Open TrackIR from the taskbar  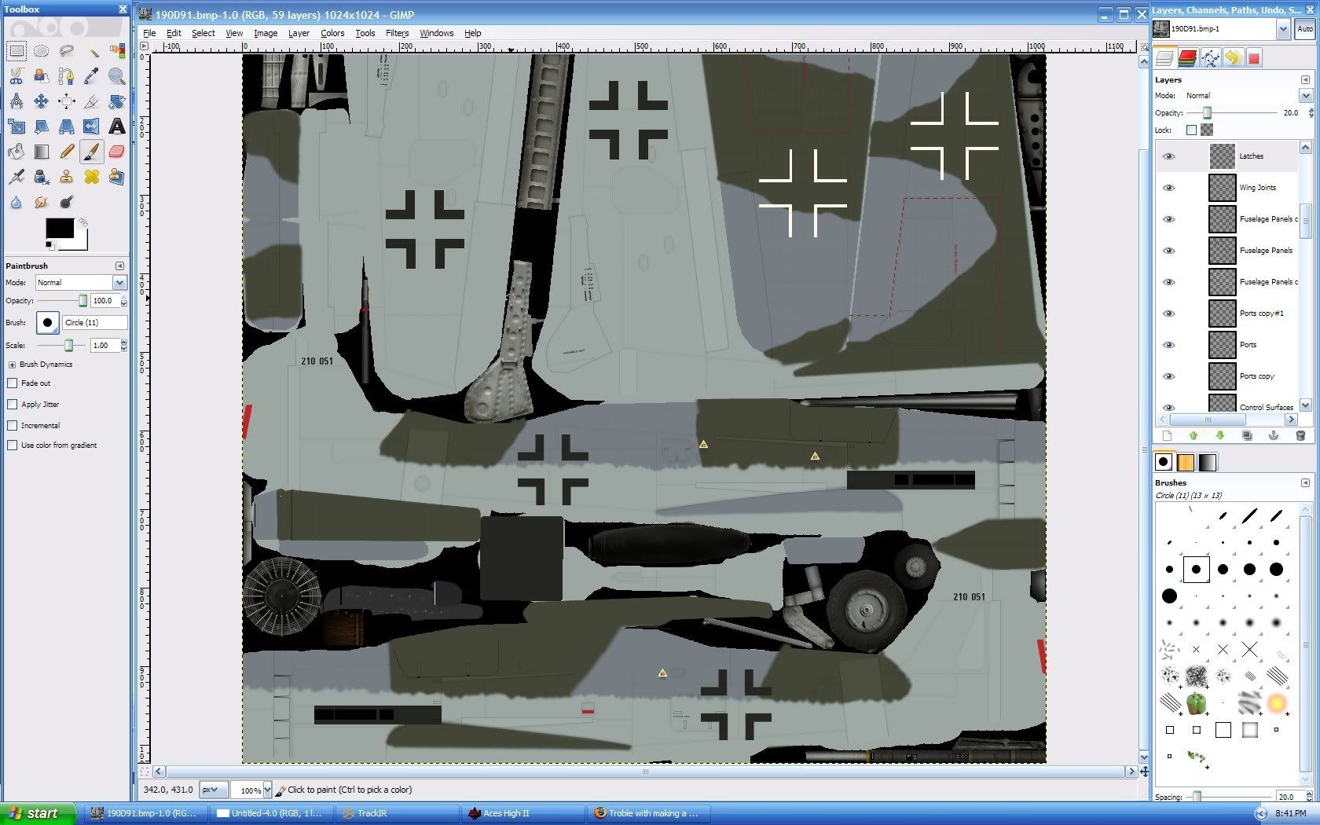click(398, 813)
